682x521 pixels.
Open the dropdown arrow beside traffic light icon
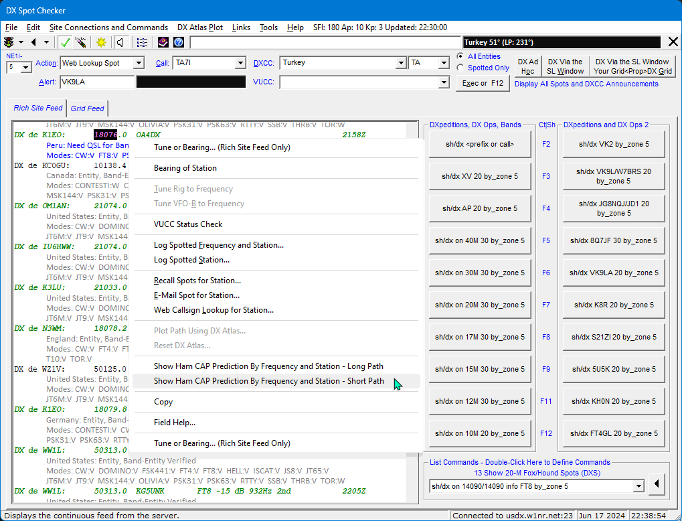point(21,43)
